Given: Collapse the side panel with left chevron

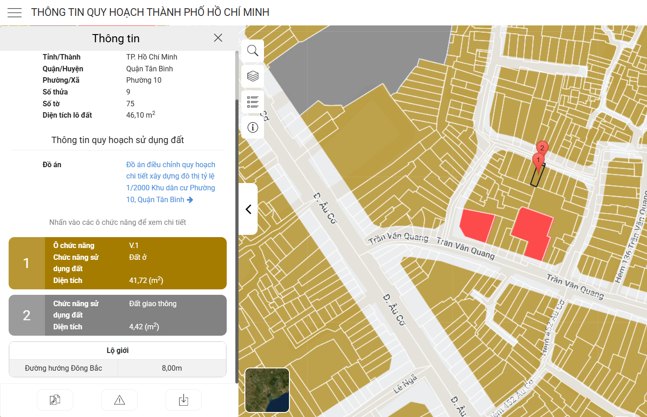Looking at the screenshot, I should click(x=248, y=209).
